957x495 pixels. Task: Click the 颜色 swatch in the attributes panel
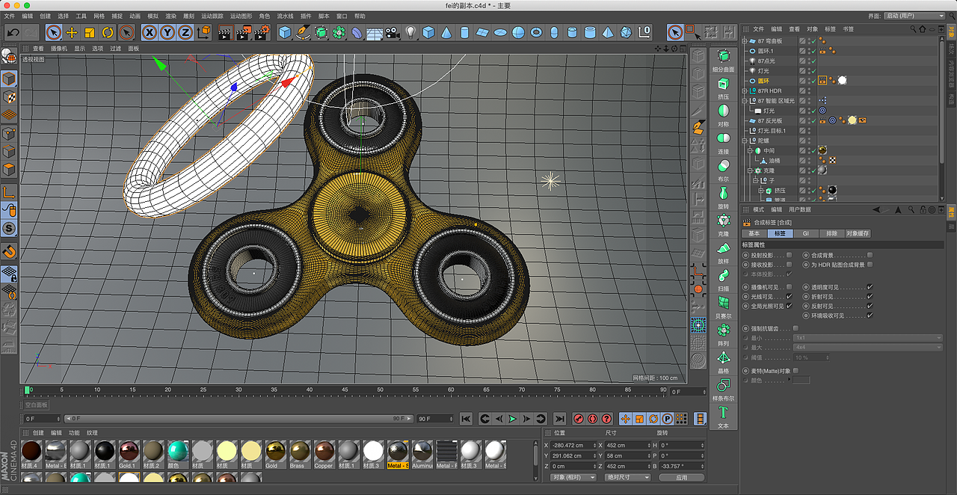(x=801, y=381)
